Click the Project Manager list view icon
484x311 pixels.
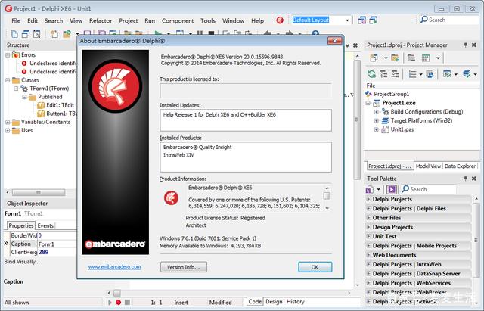click(x=412, y=74)
